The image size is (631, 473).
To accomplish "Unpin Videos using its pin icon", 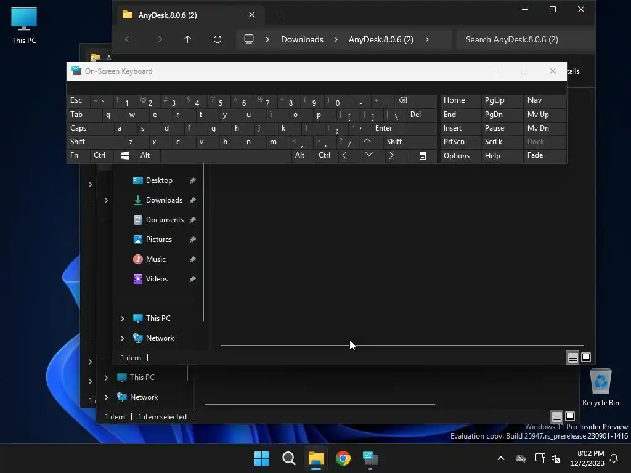I will (193, 279).
